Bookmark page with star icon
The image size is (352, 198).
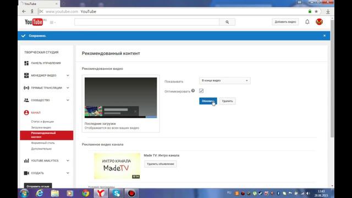coord(316,12)
